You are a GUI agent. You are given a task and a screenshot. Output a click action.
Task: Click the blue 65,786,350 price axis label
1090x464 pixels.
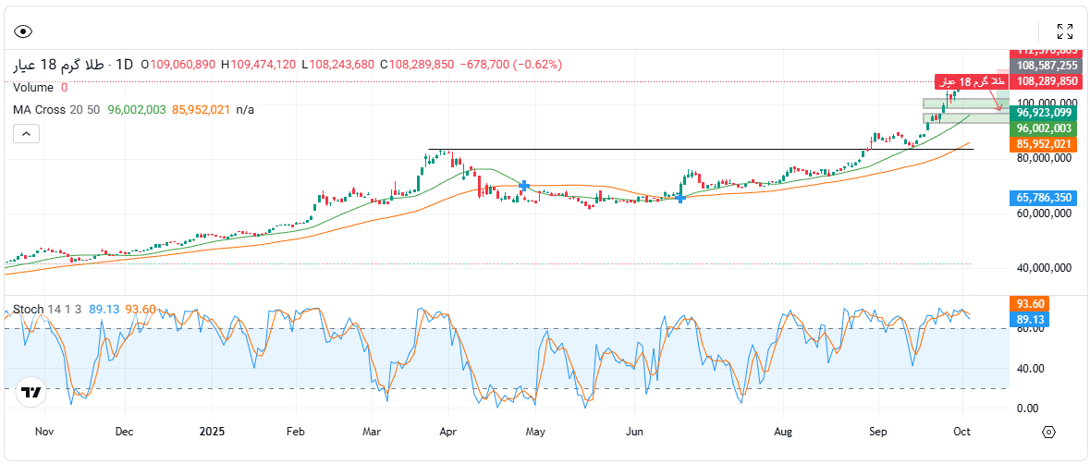point(1045,198)
